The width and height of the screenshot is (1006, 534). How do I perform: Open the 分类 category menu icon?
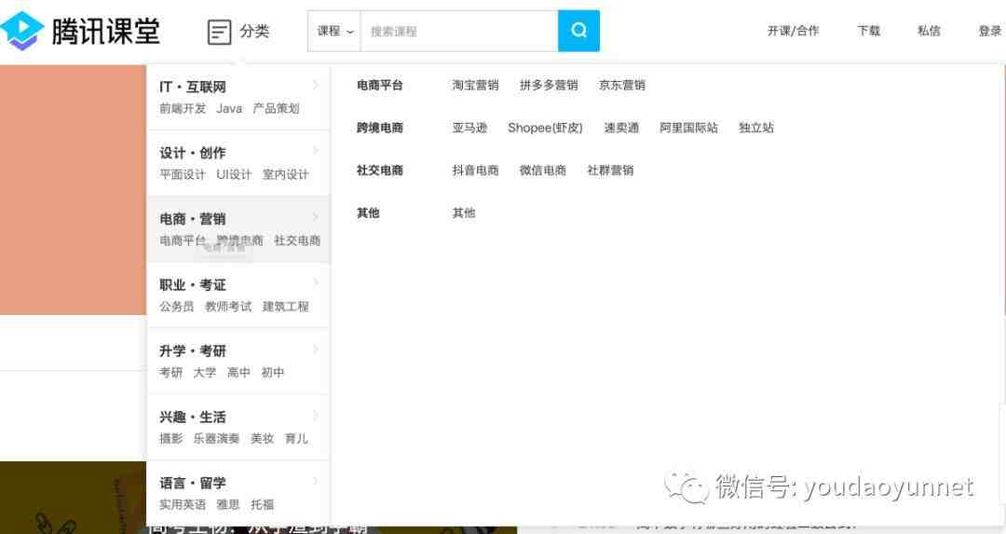point(220,32)
